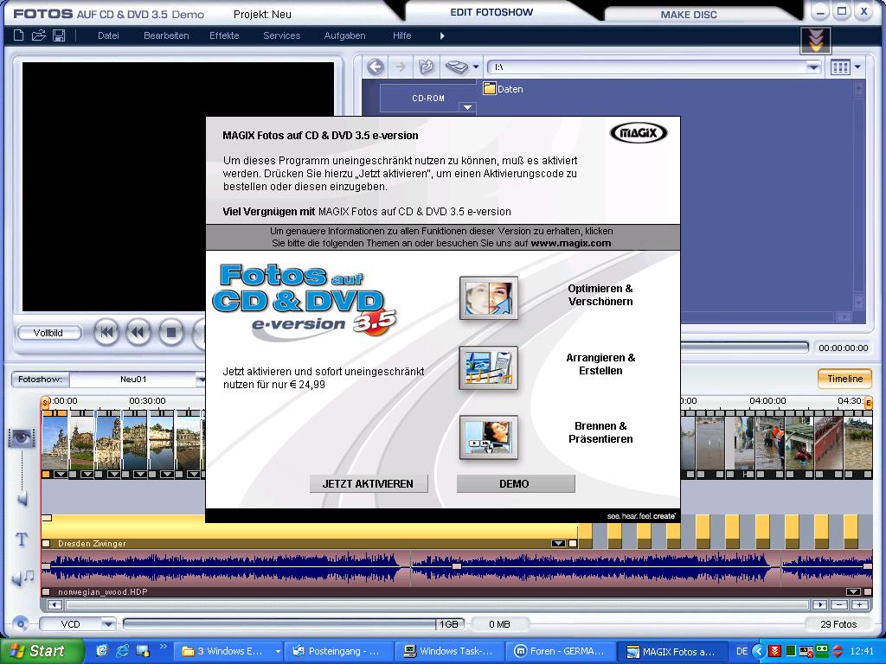Click the drive selection icon
Viewport: 886px width, 664px height.
tap(457, 67)
